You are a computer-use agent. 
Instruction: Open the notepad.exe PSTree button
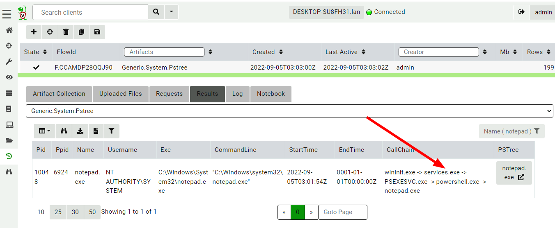point(514,173)
